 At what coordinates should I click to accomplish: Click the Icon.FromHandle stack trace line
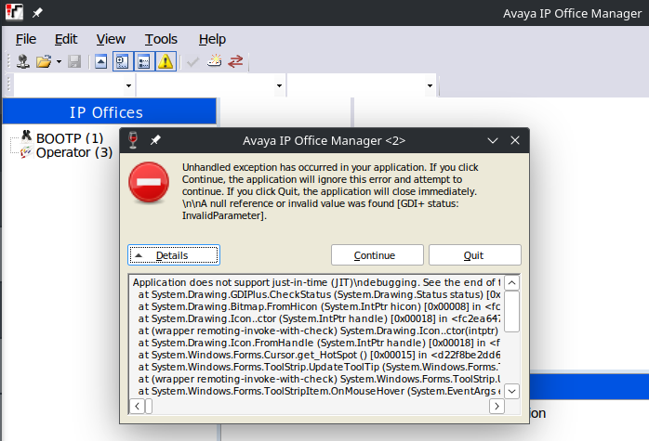[x=319, y=343]
